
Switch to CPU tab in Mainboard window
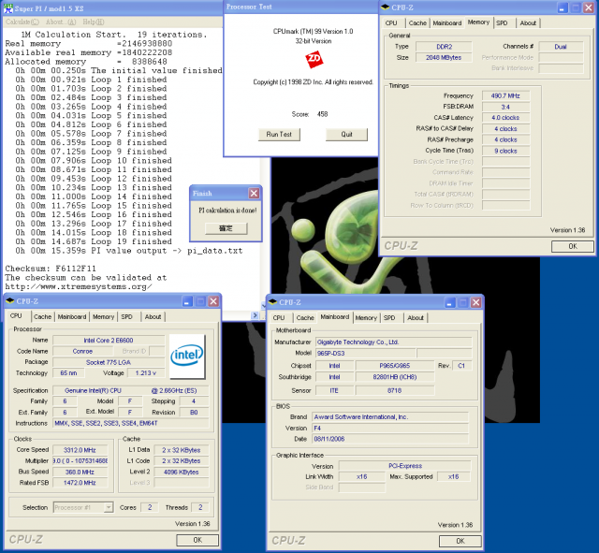pos(279,318)
